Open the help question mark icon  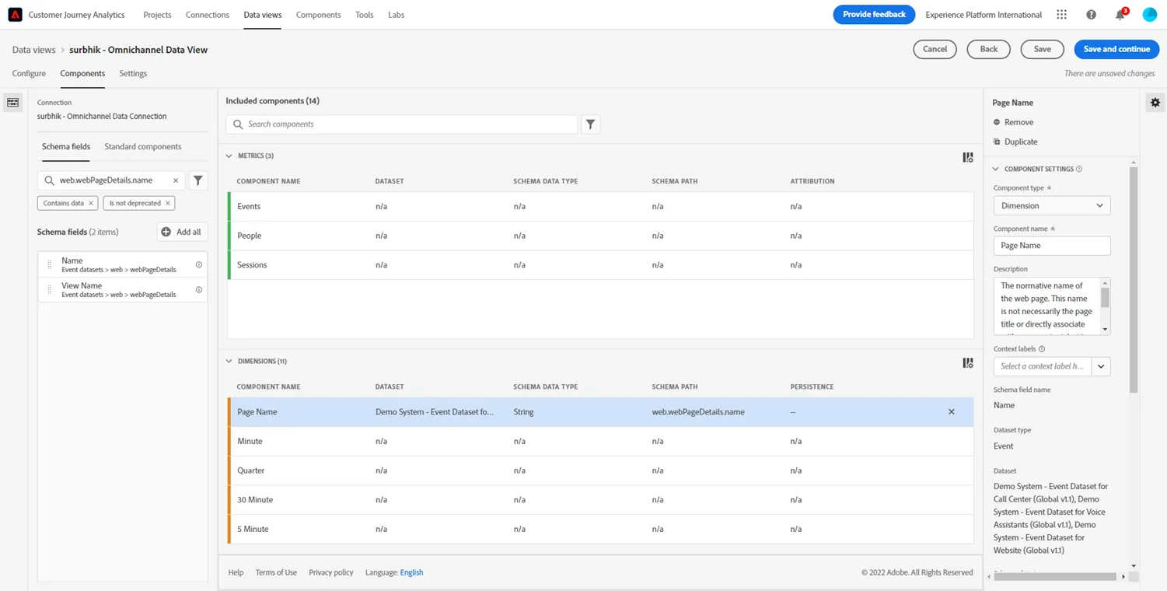[x=1091, y=15]
